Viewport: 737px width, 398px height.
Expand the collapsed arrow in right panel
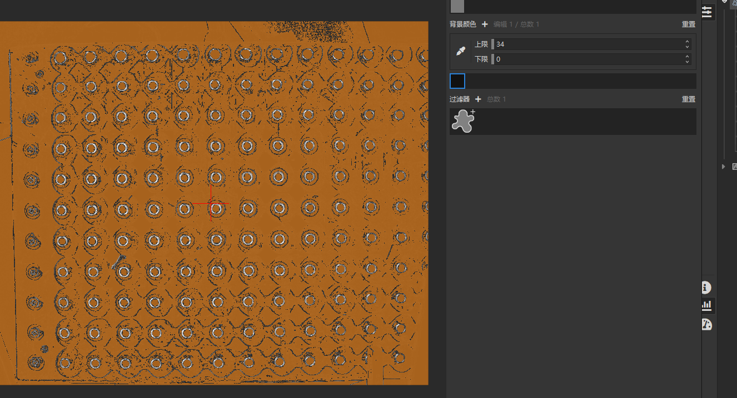723,167
